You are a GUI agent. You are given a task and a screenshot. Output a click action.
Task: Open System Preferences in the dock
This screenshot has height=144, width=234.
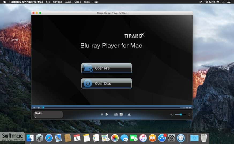click(171, 138)
